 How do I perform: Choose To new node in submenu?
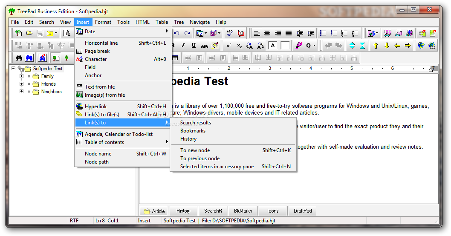pos(233,150)
